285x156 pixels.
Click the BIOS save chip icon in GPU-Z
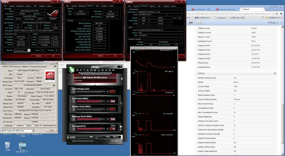tap(54, 85)
